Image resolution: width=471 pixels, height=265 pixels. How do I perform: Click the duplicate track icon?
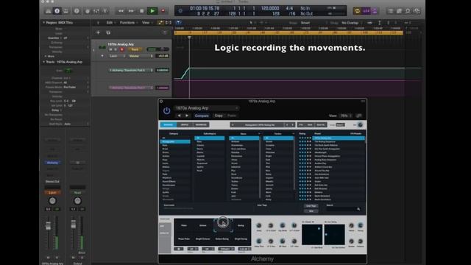108,32
